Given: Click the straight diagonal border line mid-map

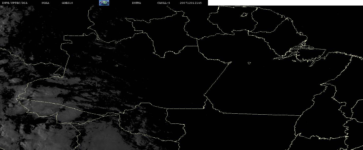Looking at the screenshot, I should (x=218, y=78).
